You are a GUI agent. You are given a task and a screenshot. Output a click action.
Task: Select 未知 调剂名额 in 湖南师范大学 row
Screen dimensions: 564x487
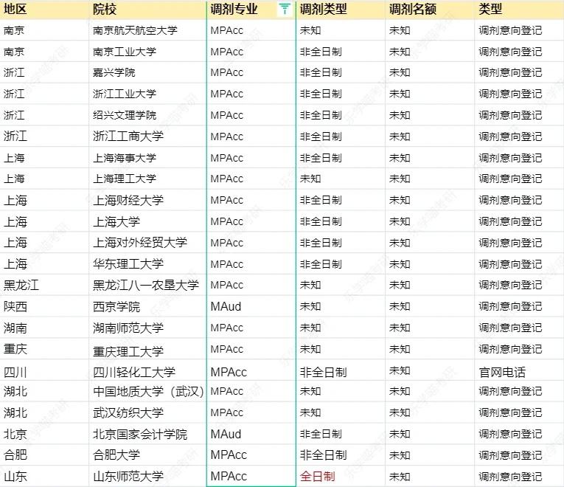point(400,328)
